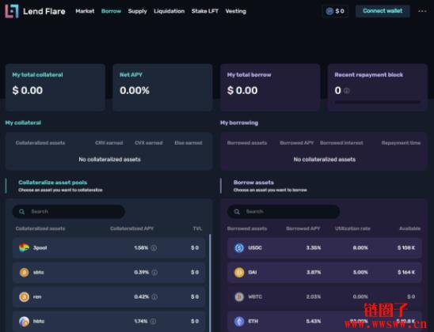Click the USDC 3.35% borrowed APY value

click(x=314, y=247)
